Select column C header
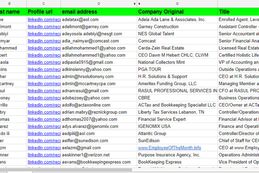Image resolution: width=259 pixels, height=173 pixels. (x=44, y=4)
